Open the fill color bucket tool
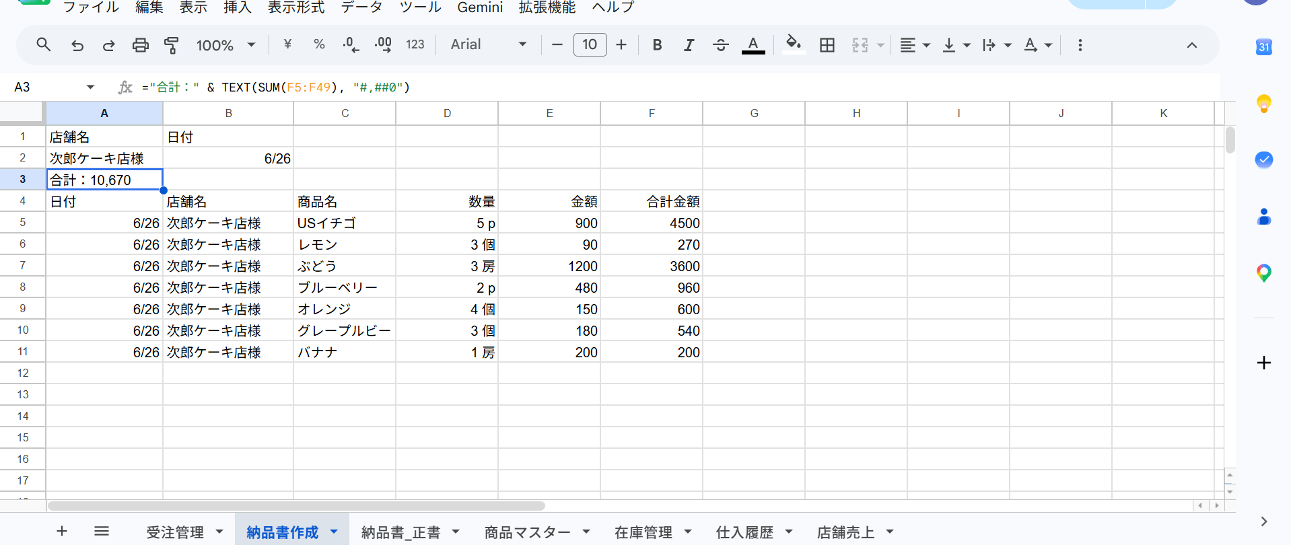 pos(794,44)
